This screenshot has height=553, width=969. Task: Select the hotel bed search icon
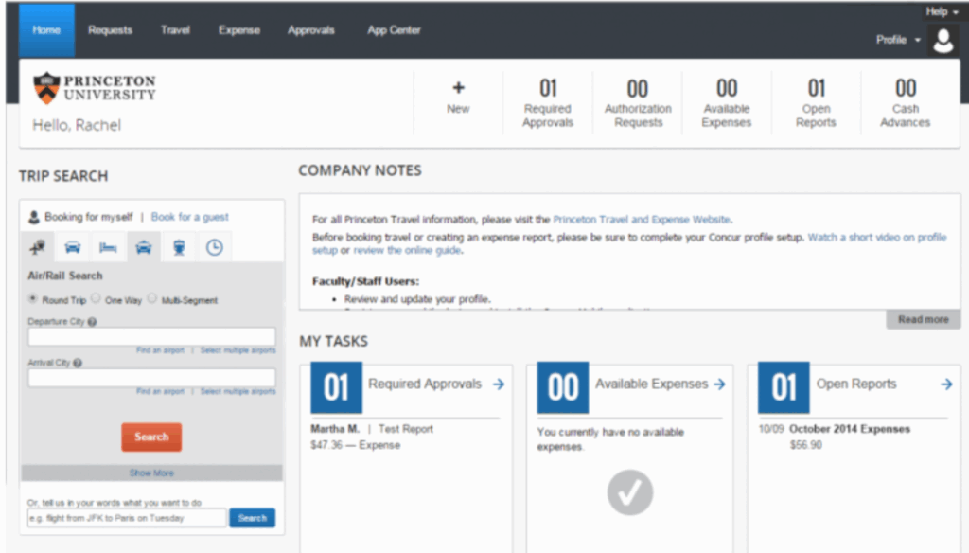(108, 247)
